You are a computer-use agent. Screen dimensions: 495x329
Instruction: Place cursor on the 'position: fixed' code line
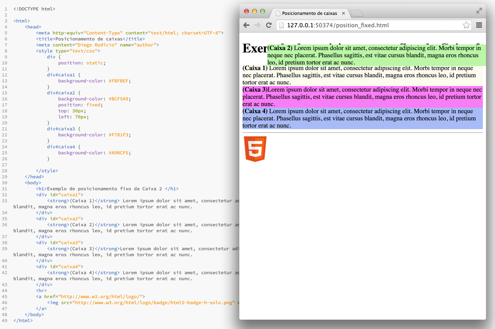pos(80,105)
